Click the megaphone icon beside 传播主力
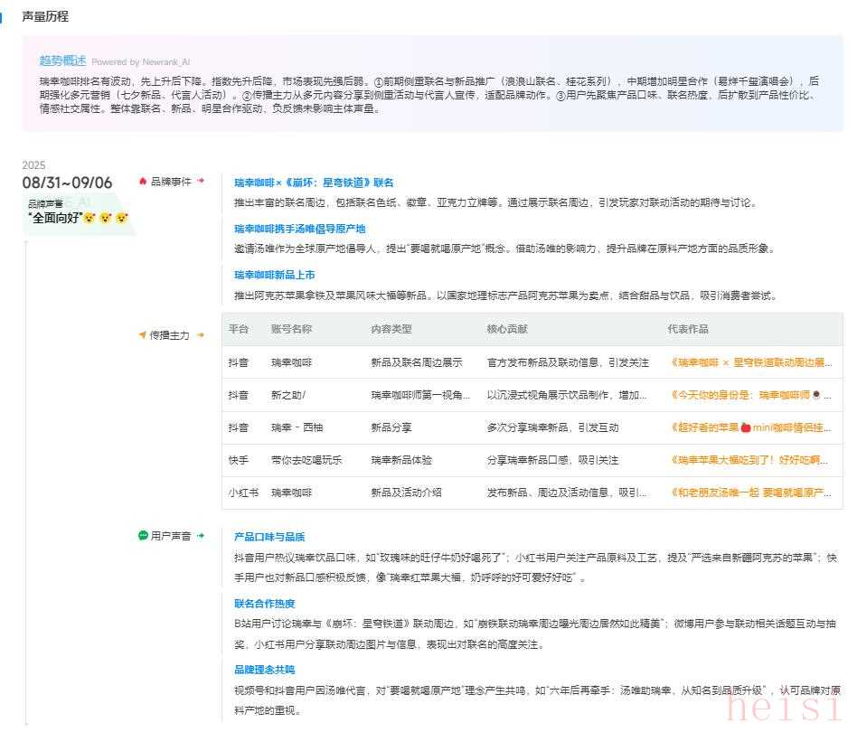This screenshot has height=732, width=857. click(x=143, y=335)
